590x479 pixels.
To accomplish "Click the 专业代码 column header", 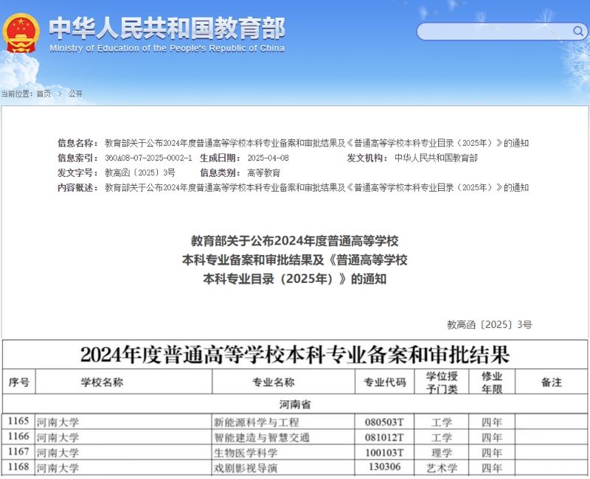I will [385, 382].
